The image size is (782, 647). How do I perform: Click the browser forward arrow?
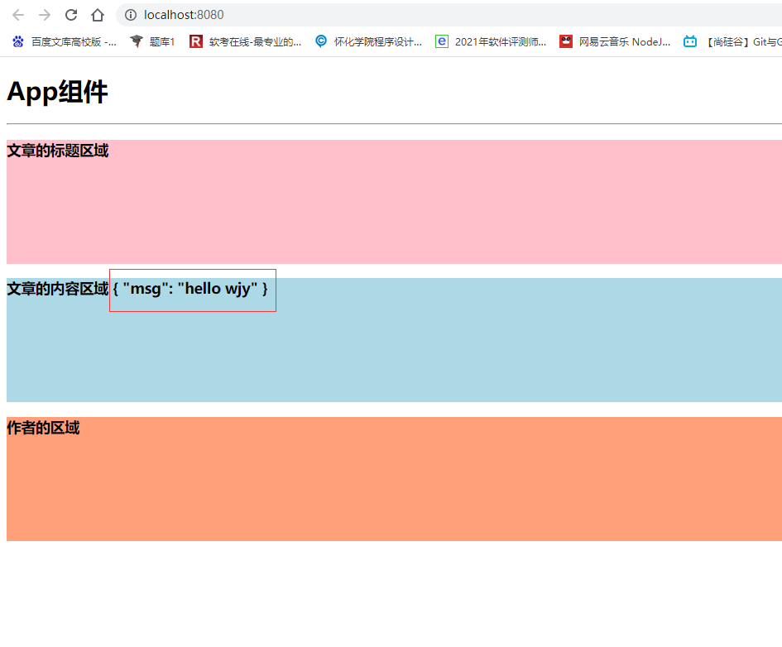(x=45, y=15)
